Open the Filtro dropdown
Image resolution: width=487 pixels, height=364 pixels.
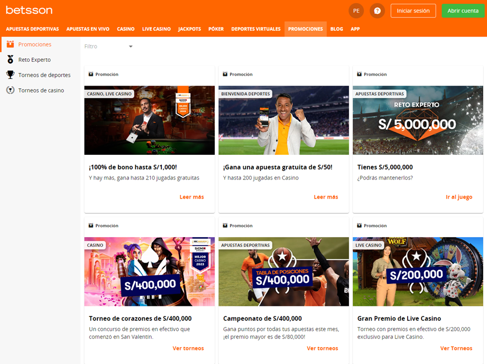(x=106, y=46)
